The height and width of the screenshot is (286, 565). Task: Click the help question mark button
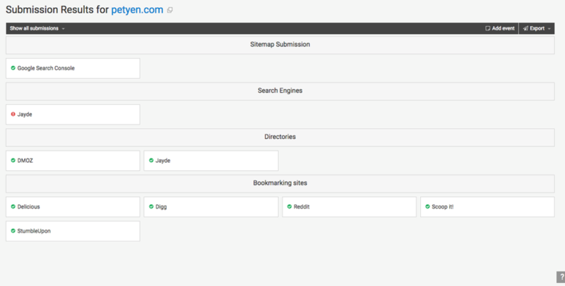561,277
